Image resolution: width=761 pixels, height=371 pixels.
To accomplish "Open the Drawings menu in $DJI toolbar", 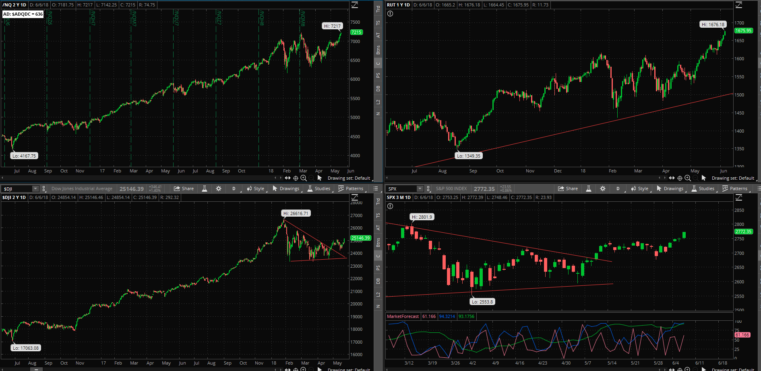I will [286, 189].
